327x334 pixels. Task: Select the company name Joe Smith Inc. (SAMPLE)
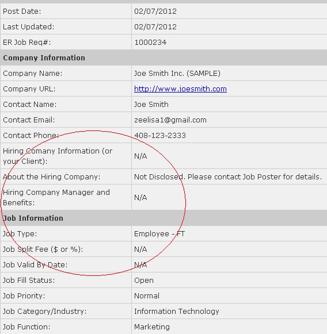click(177, 73)
